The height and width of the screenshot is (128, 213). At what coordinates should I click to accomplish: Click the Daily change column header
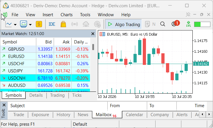tap(81, 42)
